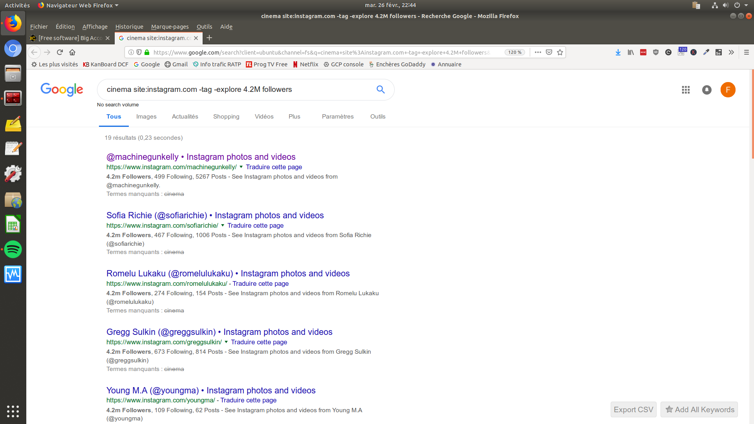Open the site information icon in the address bar

click(131, 52)
